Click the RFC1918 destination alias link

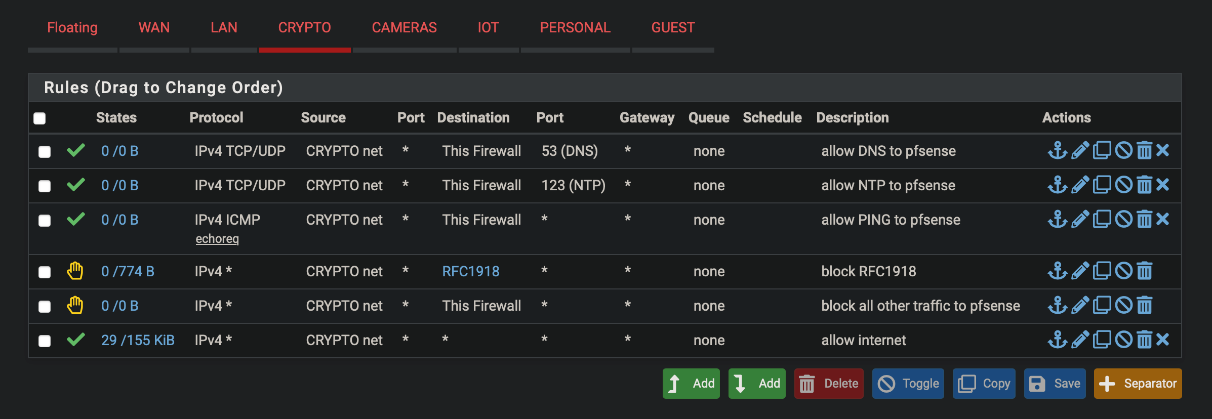click(471, 271)
